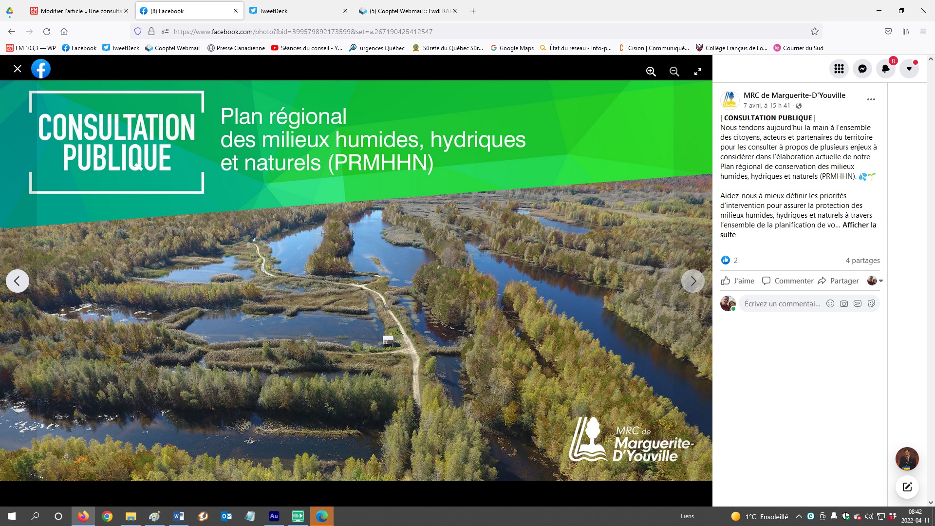Click the comment input field
The image size is (935, 526).
click(782, 303)
